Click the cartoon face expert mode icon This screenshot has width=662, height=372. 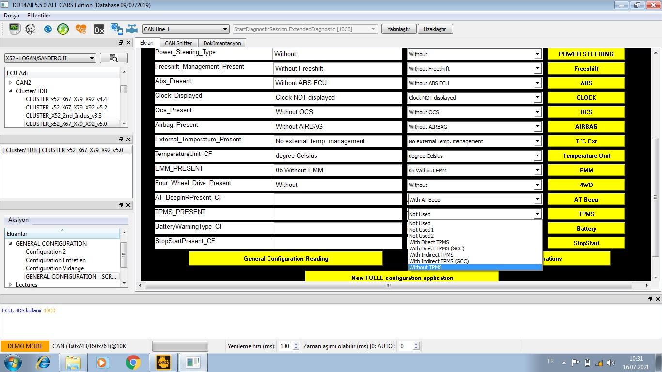click(x=30, y=29)
